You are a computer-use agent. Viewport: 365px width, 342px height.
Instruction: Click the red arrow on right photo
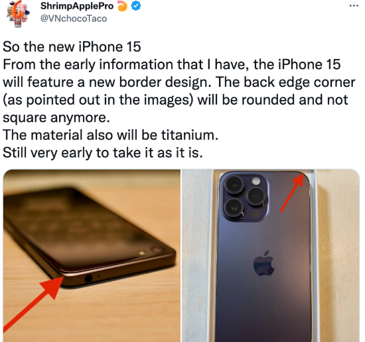(292, 192)
